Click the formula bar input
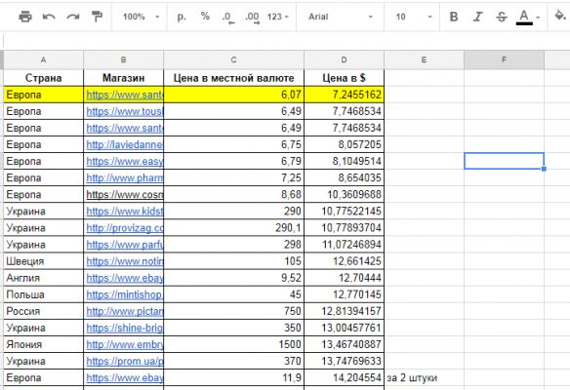Viewport: 570px width, 390px height. coord(286,41)
